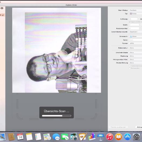Open the Bildkorrektur dropdown
Image resolution: width=142 pixels, height=142 pixels.
coord(136,48)
